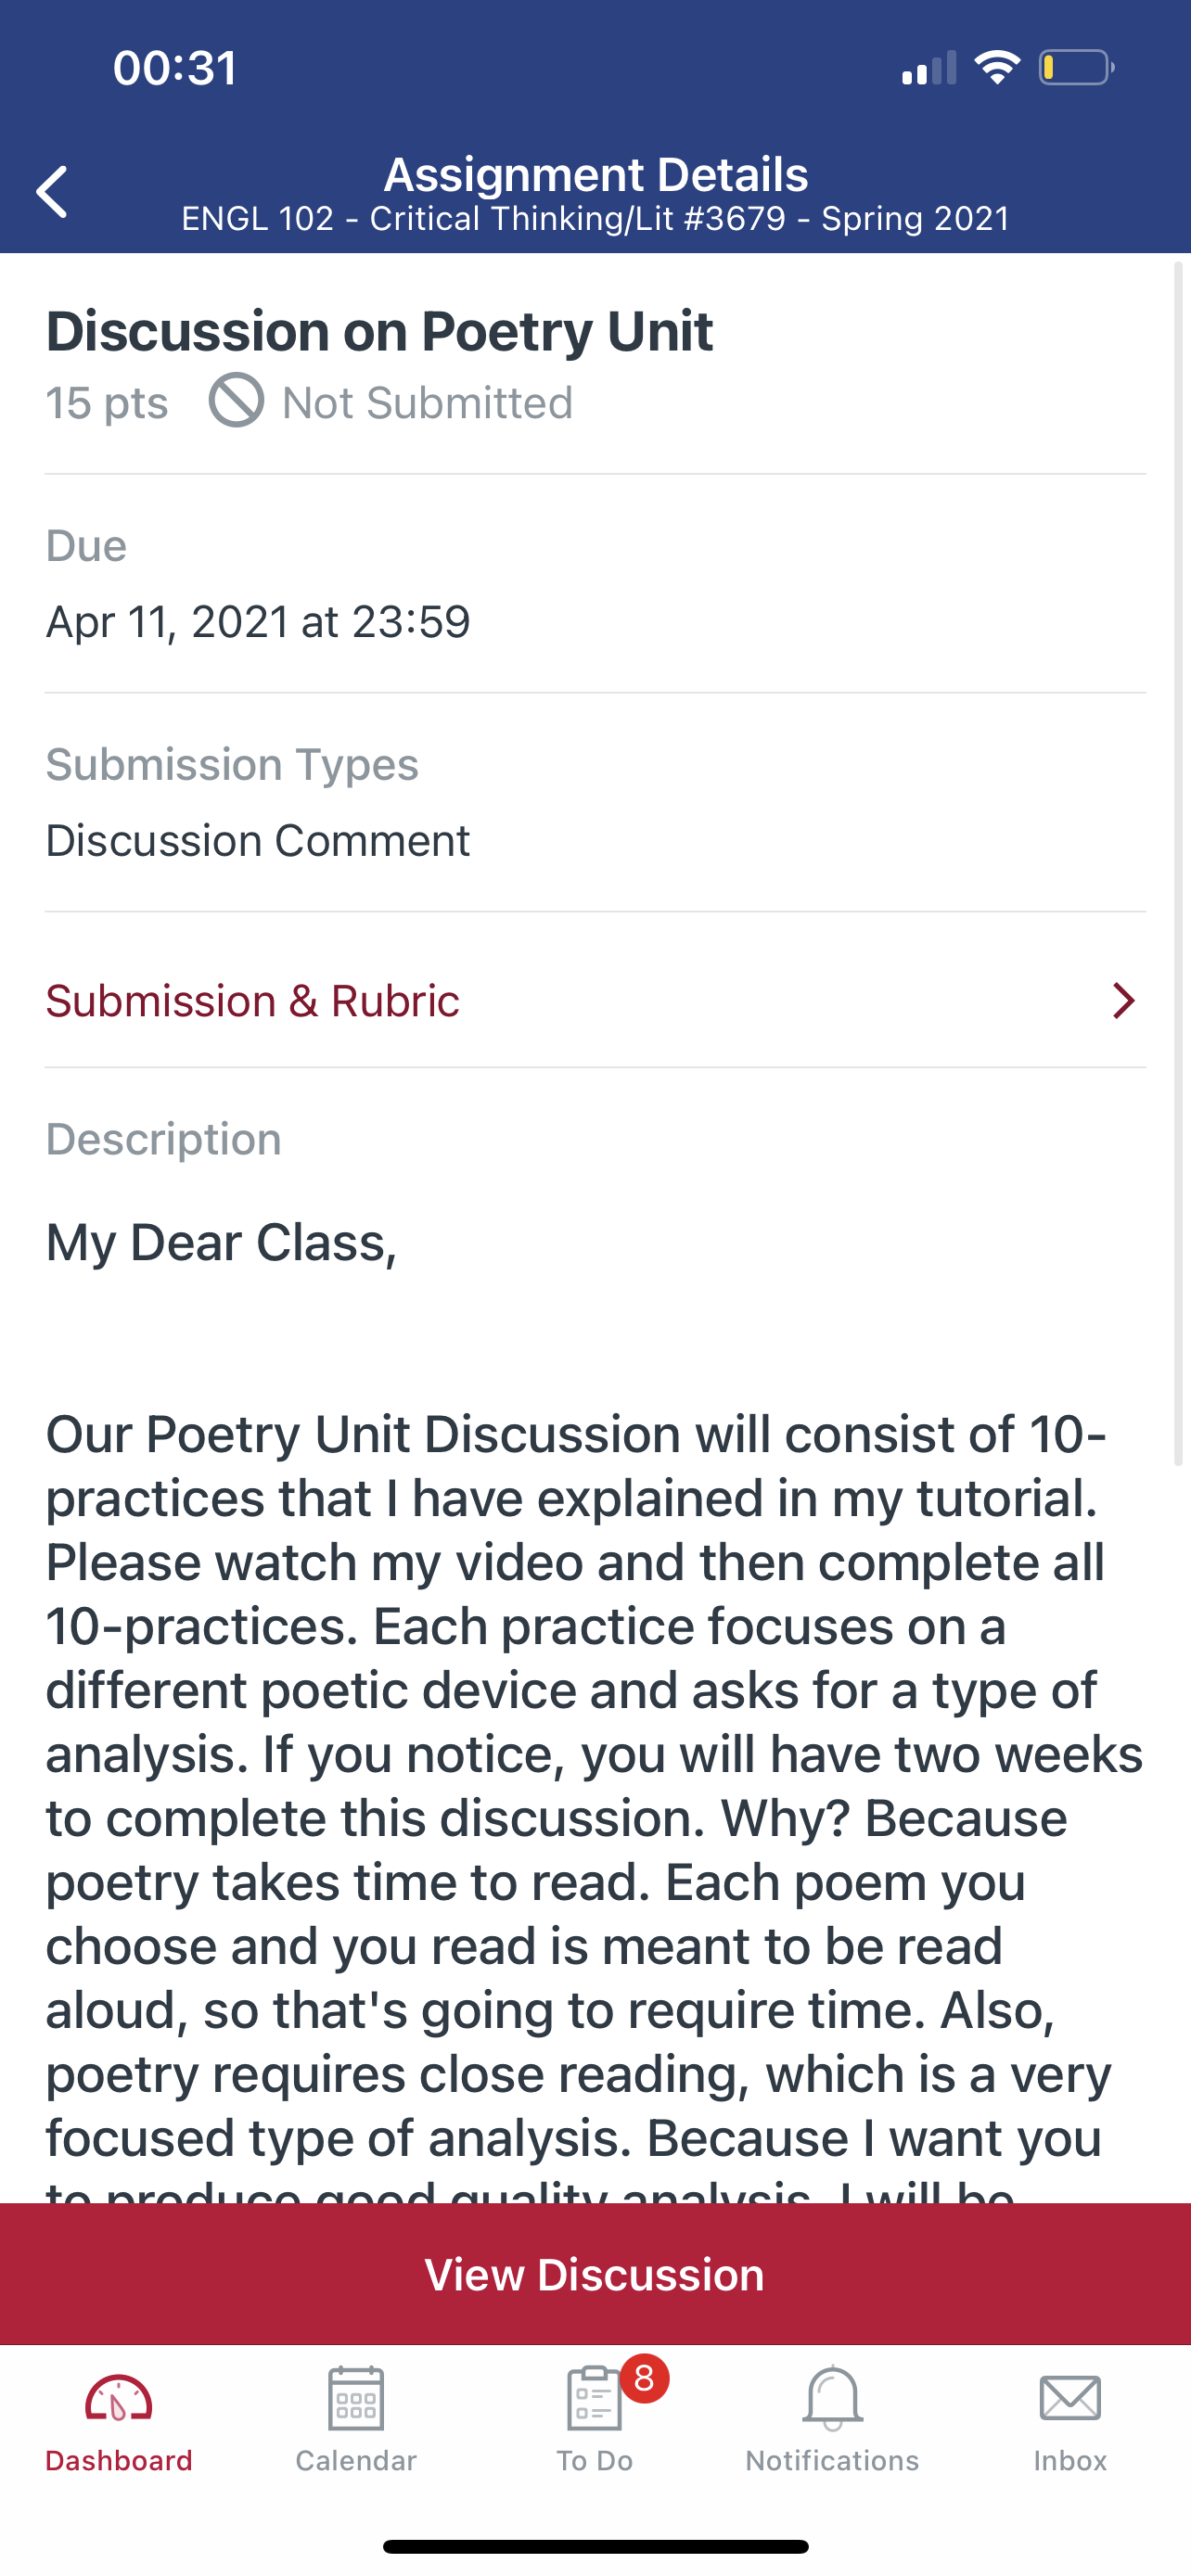This screenshot has width=1191, height=2576.
Task: Tap the home indicator bar at bottom
Action: coord(595,2546)
